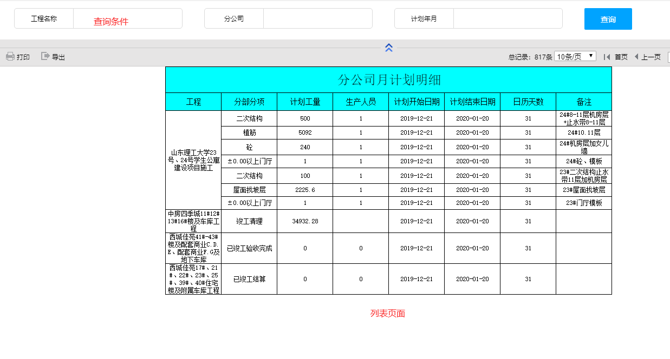Click the 生产人员 column header
Screen dimensions: 670x359
click(361, 102)
